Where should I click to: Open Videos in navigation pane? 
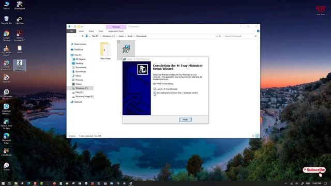78,84
